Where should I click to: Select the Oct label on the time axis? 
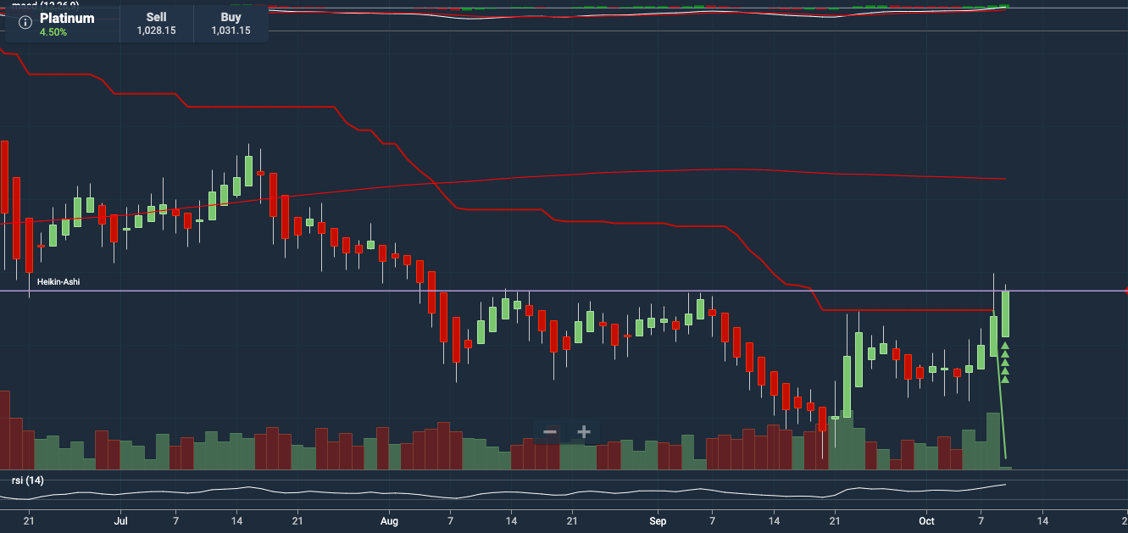coord(926,520)
